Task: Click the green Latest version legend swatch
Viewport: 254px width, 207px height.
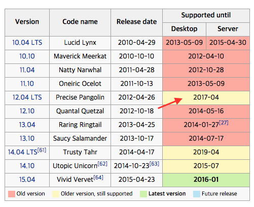Action: [x=143, y=194]
